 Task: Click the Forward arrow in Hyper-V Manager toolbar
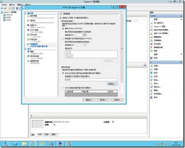(5, 8)
